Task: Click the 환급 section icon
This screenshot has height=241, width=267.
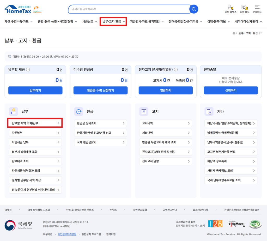Action: (x=79, y=112)
